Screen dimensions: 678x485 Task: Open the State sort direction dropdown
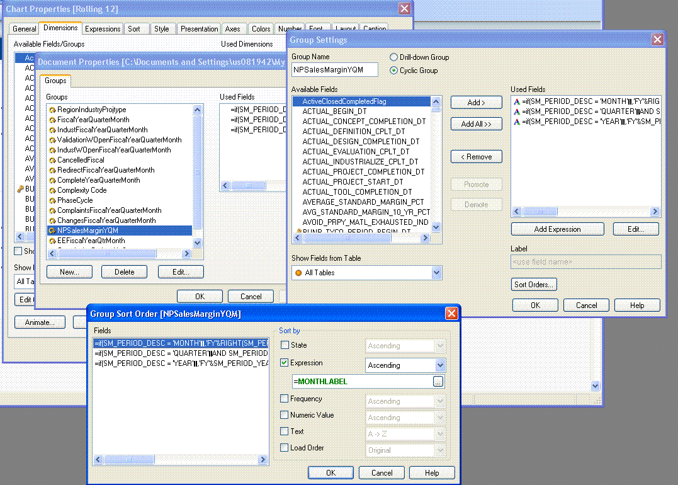click(440, 346)
